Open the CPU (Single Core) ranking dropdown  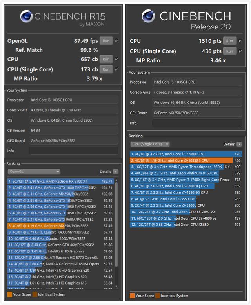tap(150, 144)
